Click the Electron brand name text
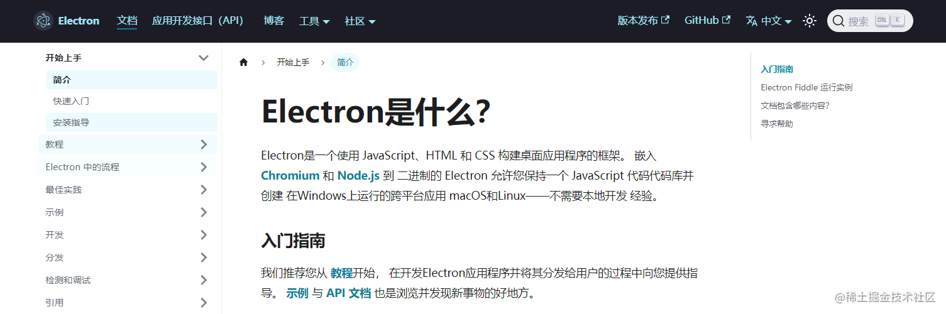 pyautogui.click(x=79, y=21)
